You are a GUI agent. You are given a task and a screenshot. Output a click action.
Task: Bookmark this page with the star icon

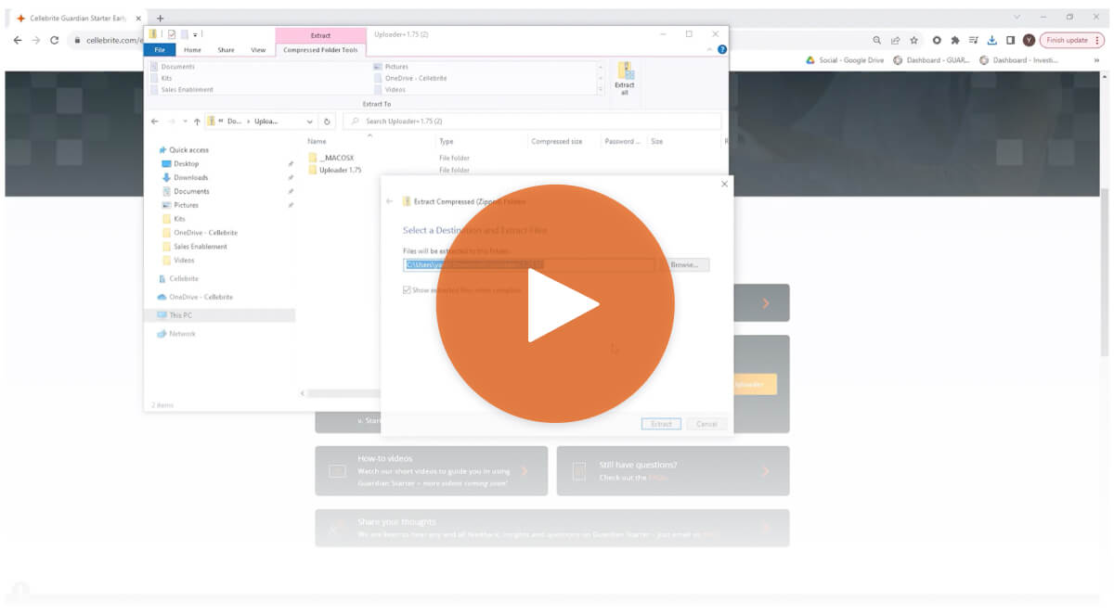coord(914,40)
